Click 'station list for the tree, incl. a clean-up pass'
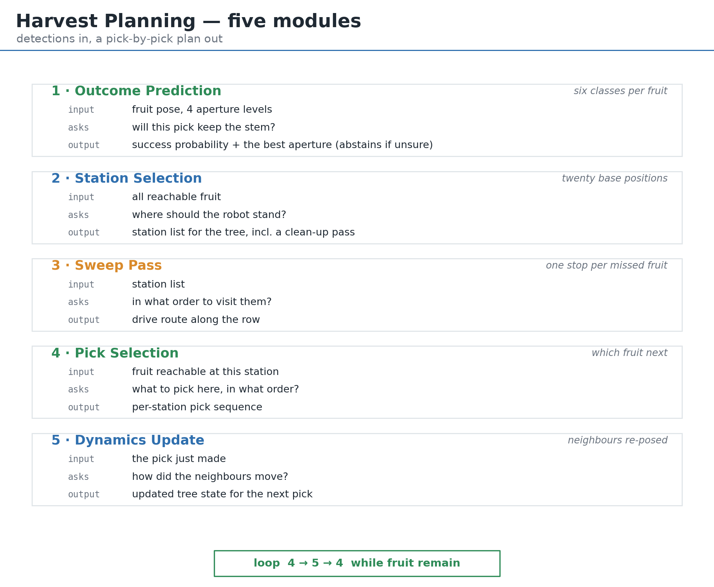This screenshot has width=714, height=587. (x=243, y=232)
